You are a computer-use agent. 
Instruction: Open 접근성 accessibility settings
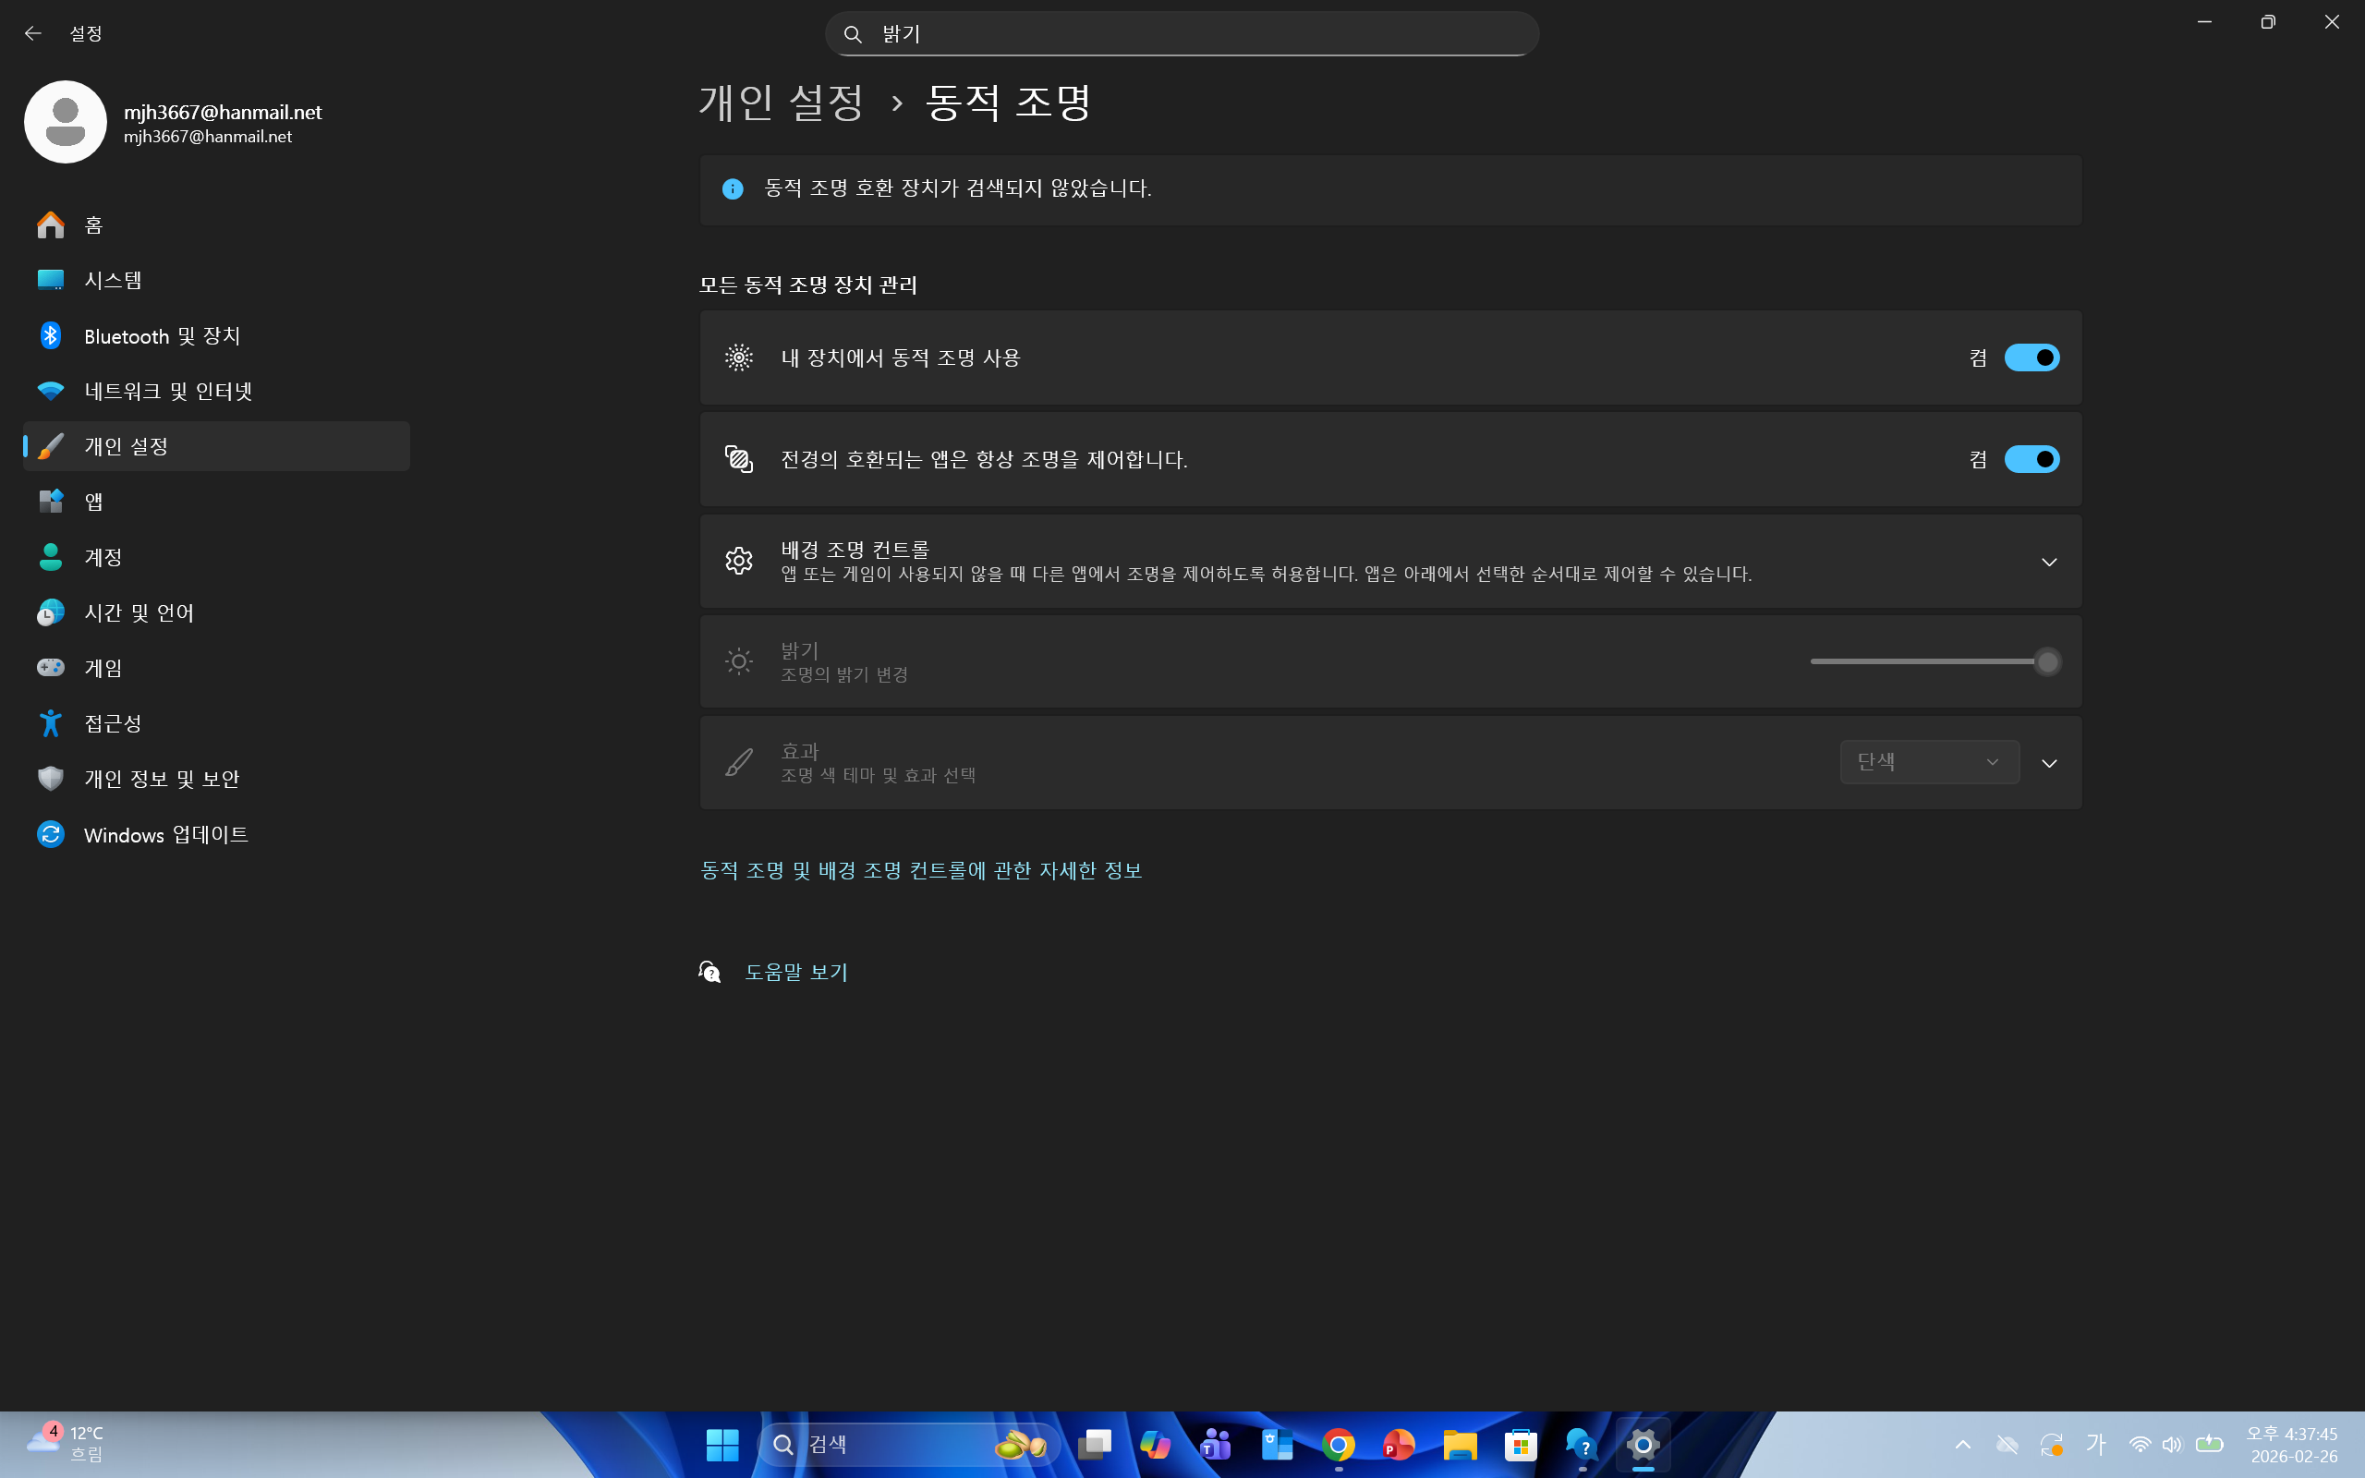[112, 723]
